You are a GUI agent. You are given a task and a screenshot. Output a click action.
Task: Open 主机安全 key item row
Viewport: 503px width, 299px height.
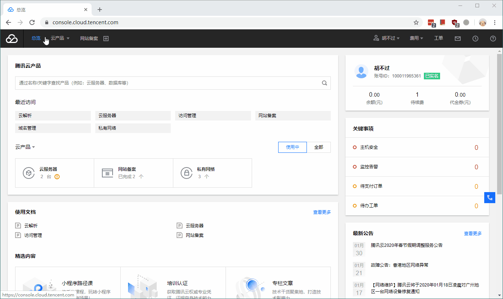[417, 147]
